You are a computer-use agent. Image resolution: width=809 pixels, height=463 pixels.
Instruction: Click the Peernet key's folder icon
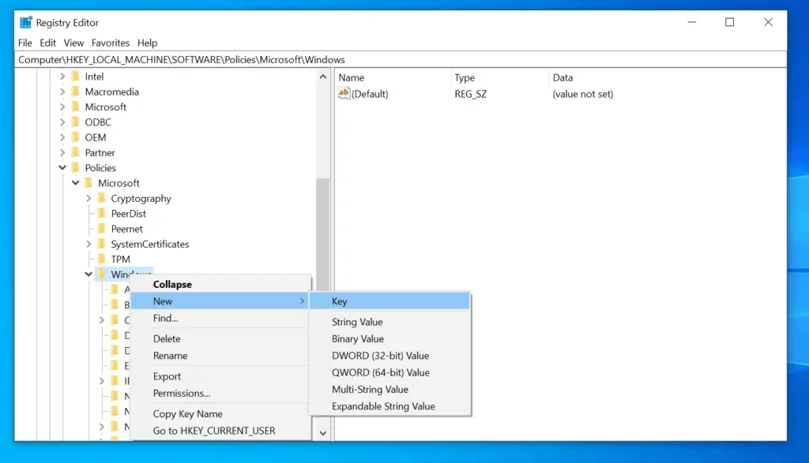click(102, 228)
